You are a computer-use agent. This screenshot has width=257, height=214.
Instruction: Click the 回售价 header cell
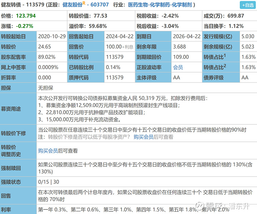86,47
